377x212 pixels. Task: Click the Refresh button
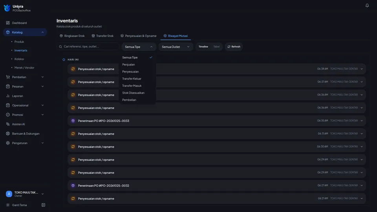tap(234, 47)
